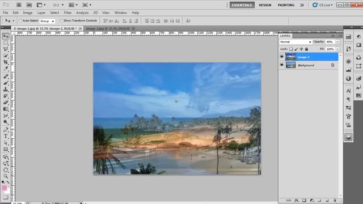The image size is (363, 204).
Task: Select the Crop tool
Action: pyautogui.click(x=6, y=62)
